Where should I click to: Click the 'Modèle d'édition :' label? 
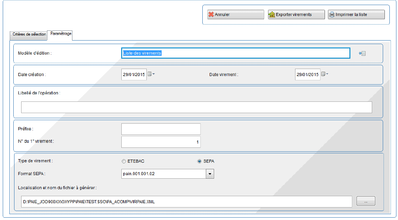[34, 53]
